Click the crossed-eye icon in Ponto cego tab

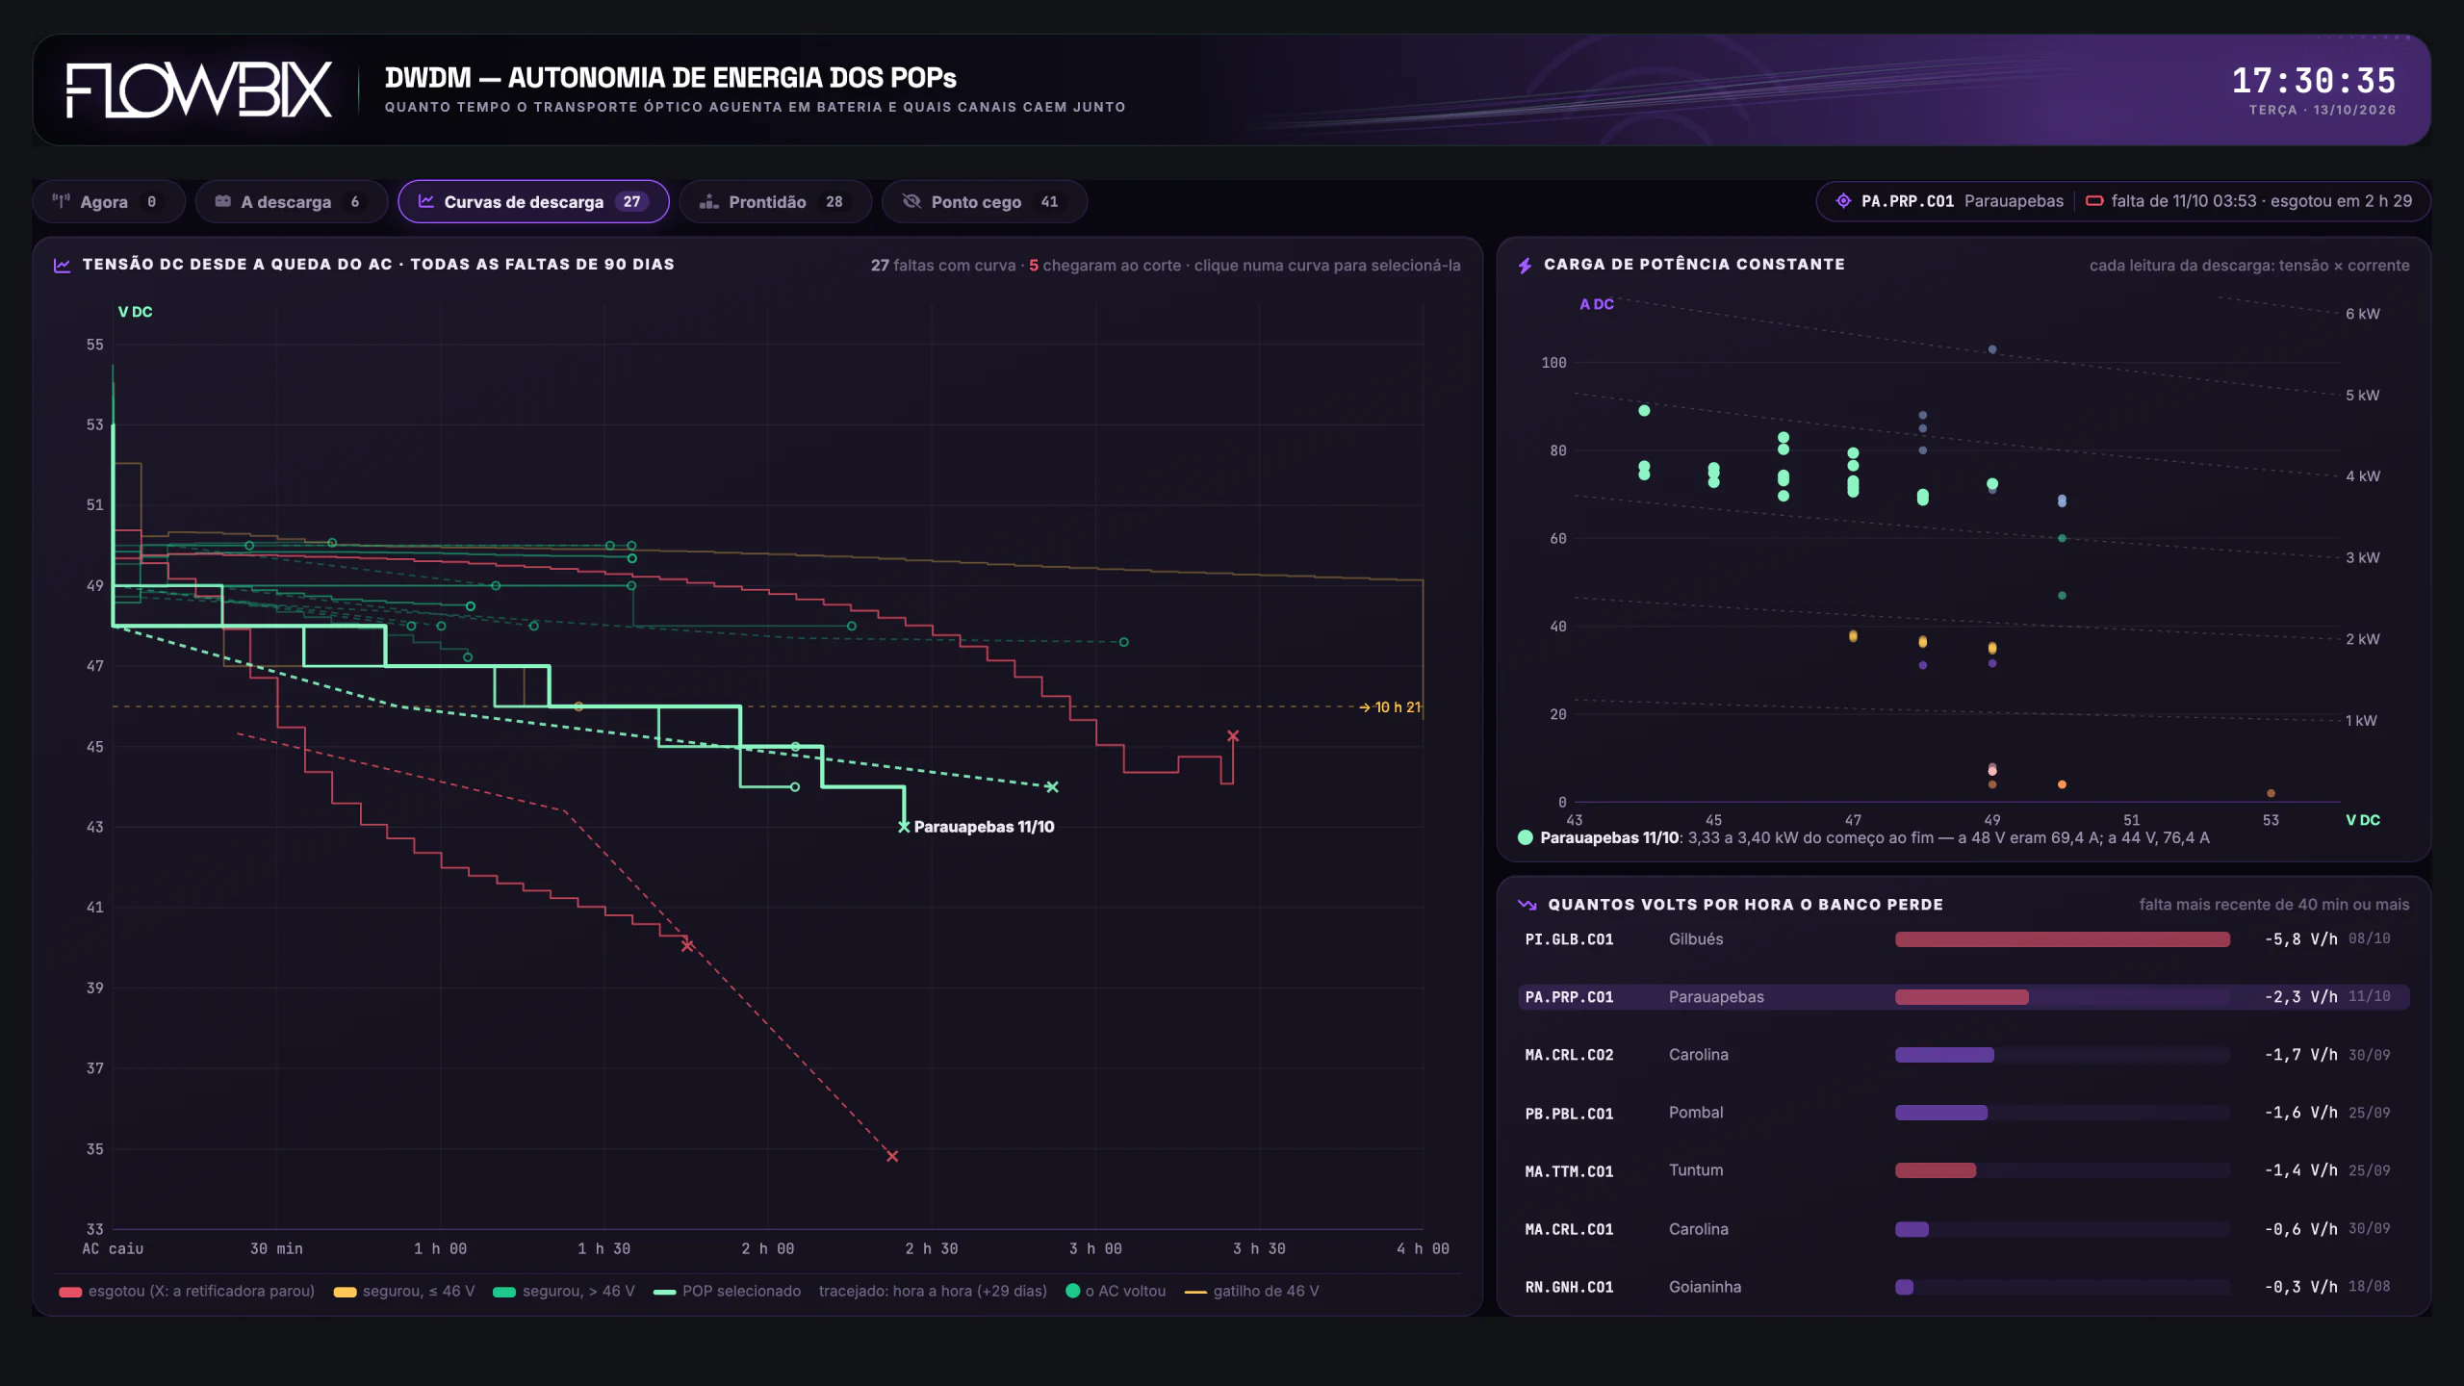tap(911, 201)
